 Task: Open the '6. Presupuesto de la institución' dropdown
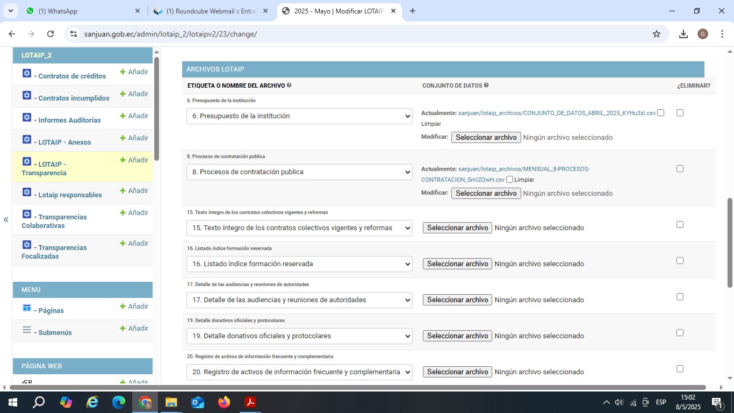click(299, 116)
